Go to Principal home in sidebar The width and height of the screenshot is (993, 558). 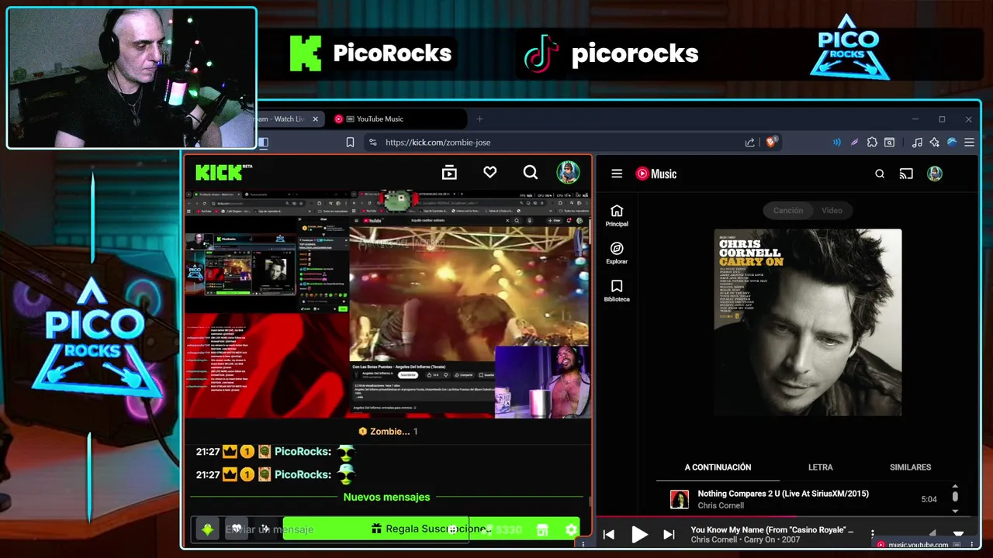coord(617,215)
